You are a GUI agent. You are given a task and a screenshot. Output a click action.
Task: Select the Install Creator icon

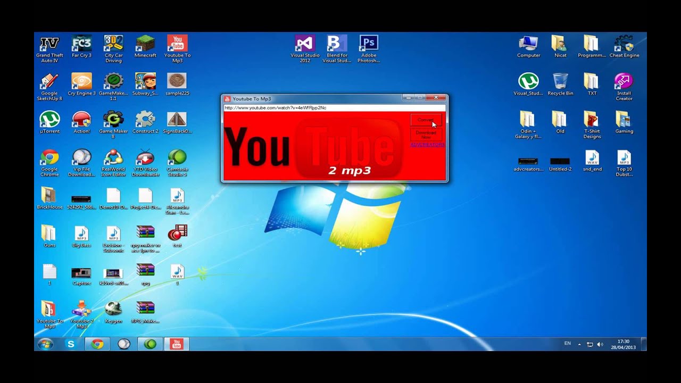tap(624, 87)
